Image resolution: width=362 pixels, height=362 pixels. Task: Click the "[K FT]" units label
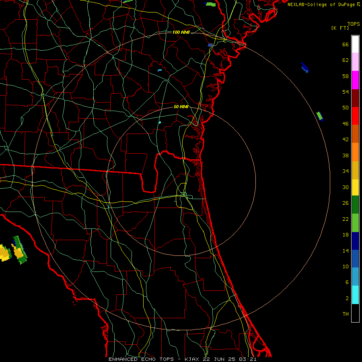340,28
